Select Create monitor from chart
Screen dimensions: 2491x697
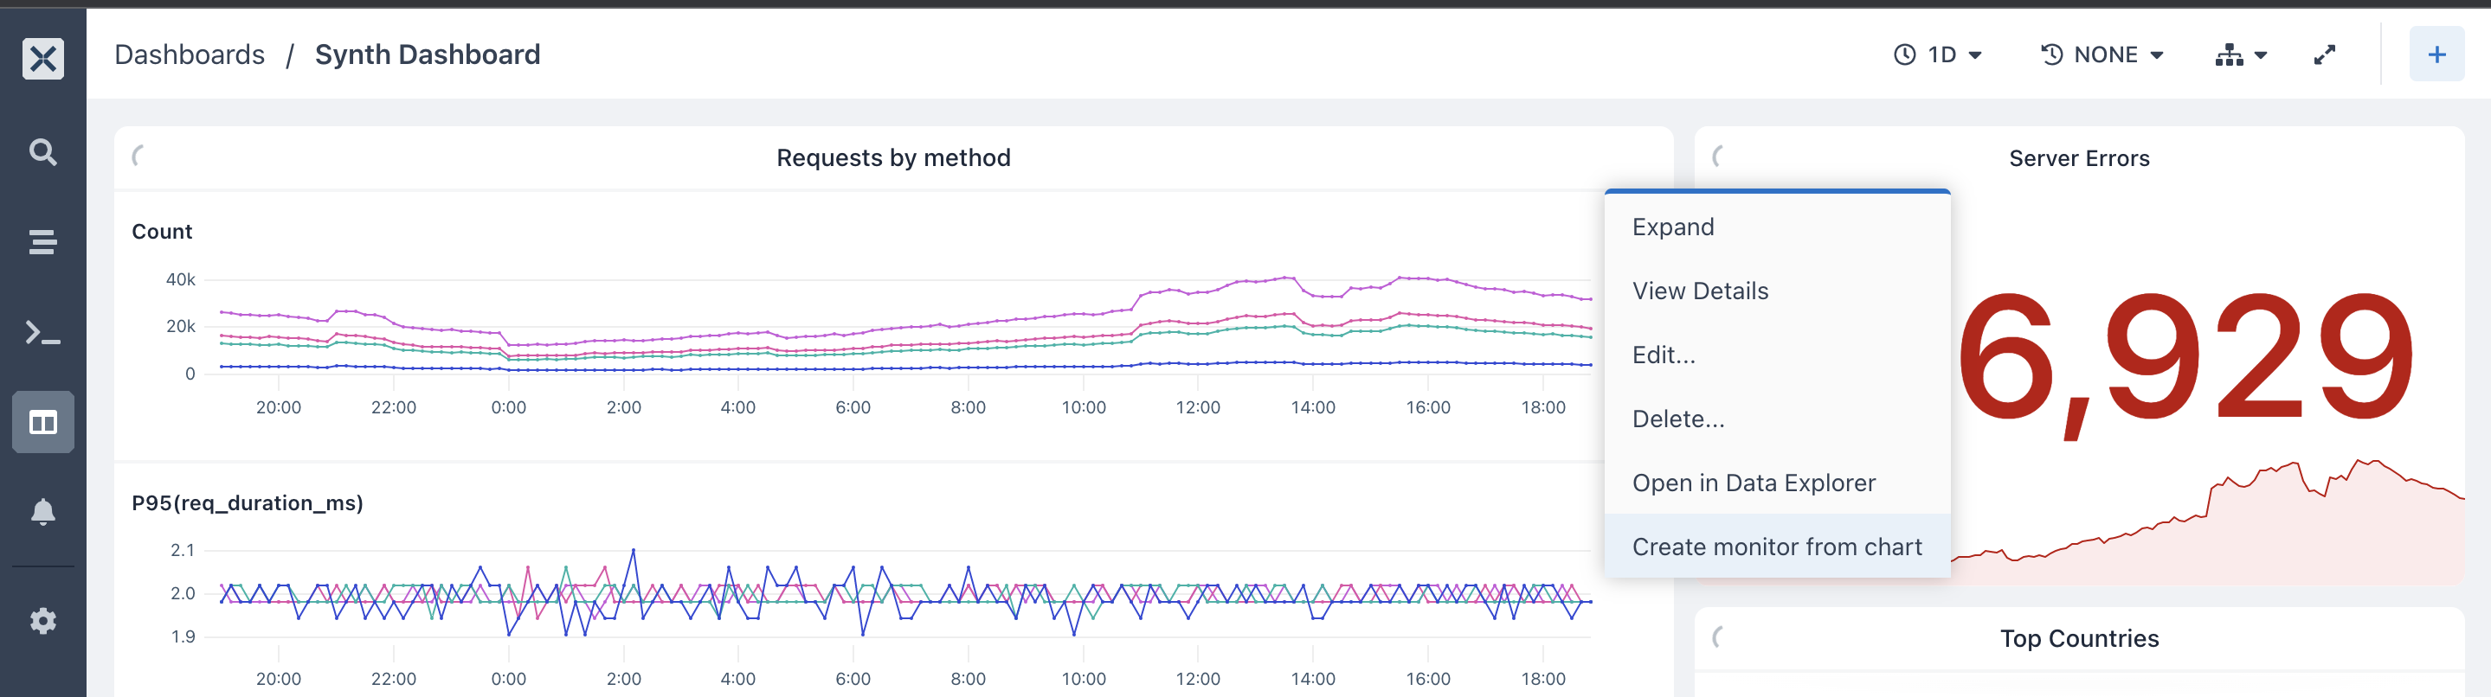(x=1776, y=547)
